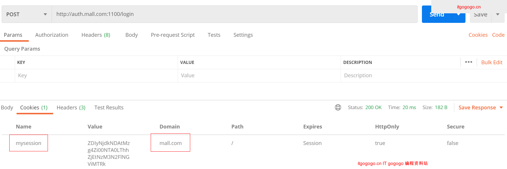Expand the Save button dropdown arrow

coord(498,14)
